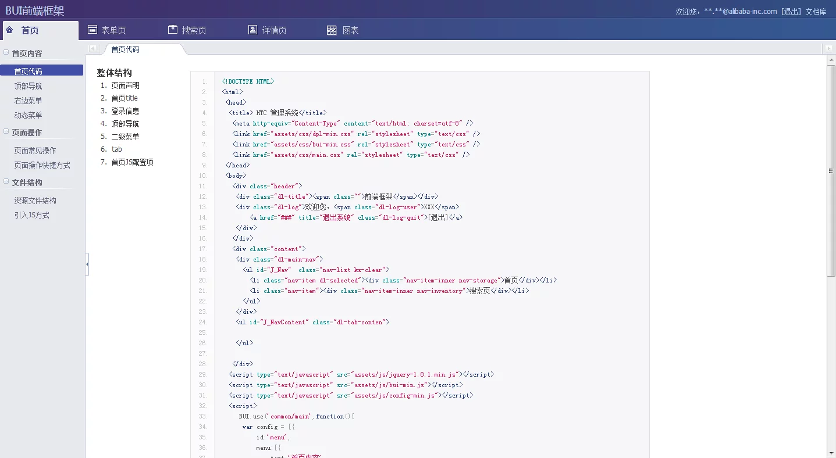Click the BUI前端框架 title

point(35,10)
